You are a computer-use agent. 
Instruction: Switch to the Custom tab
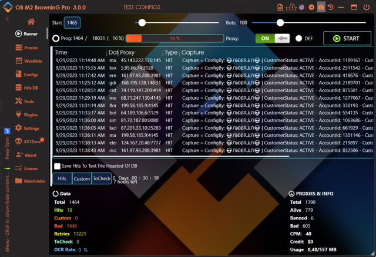click(x=82, y=178)
